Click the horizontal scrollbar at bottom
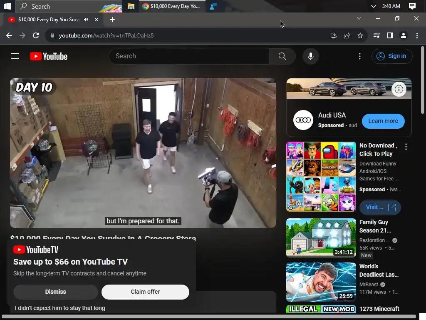Viewport: 426px width, 320px height. [x=209, y=317]
